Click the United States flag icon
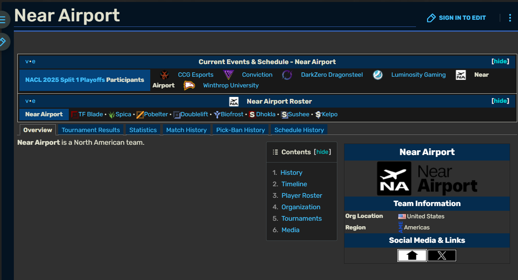 tap(402, 216)
